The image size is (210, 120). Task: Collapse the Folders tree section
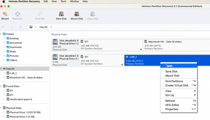coord(1,34)
